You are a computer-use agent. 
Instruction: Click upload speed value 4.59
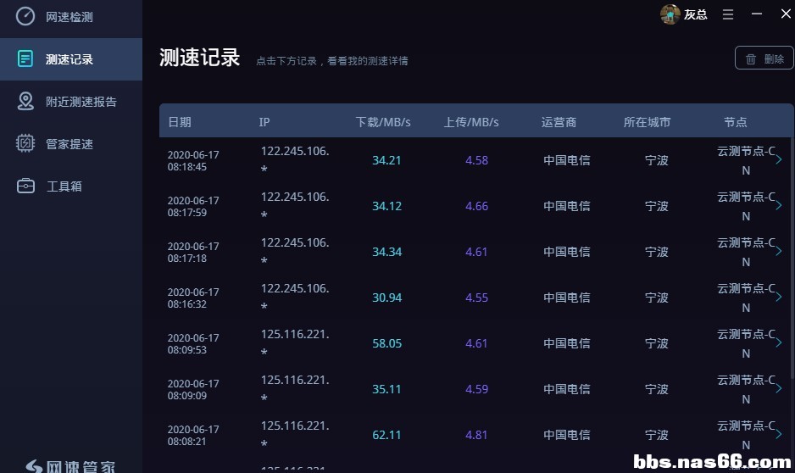[476, 389]
